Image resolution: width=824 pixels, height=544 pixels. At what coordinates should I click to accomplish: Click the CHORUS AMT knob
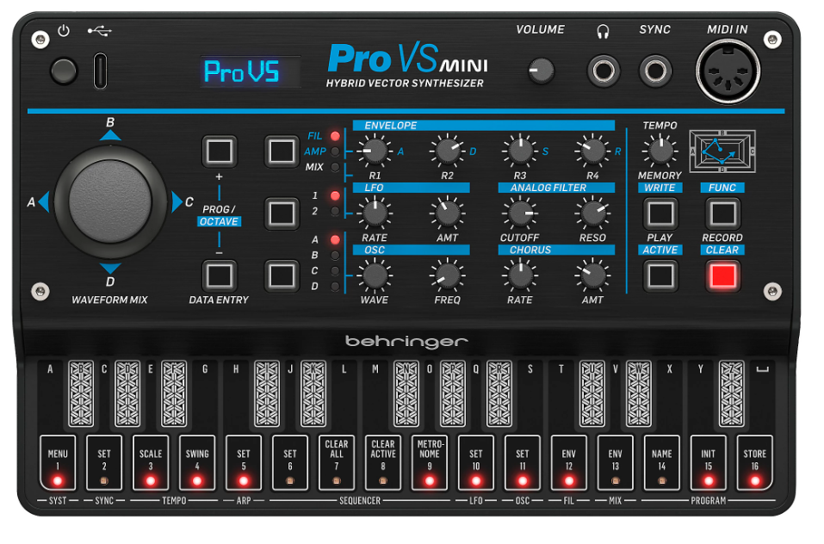click(x=592, y=275)
